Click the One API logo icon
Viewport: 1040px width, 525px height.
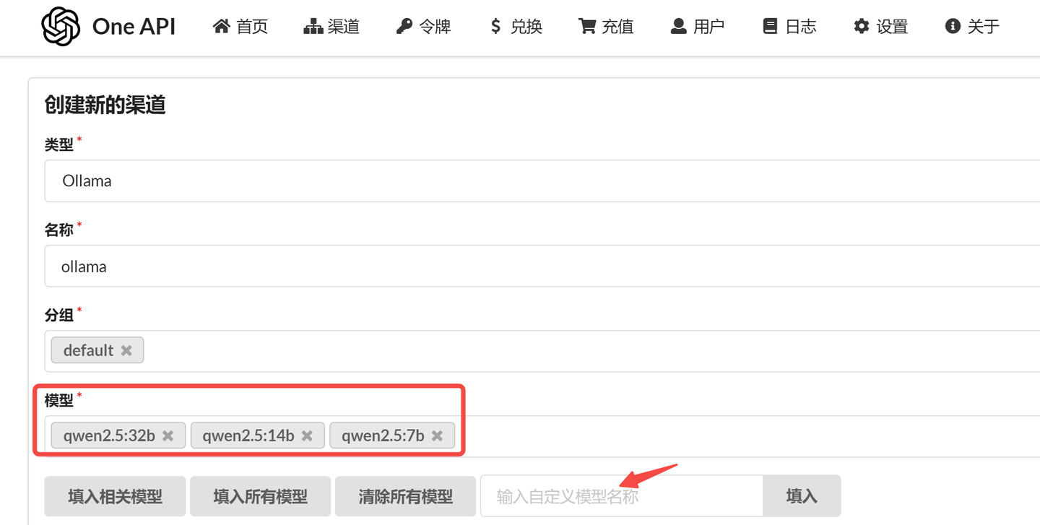click(x=61, y=26)
